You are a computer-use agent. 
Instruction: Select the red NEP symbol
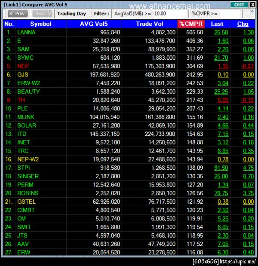(x=23, y=66)
